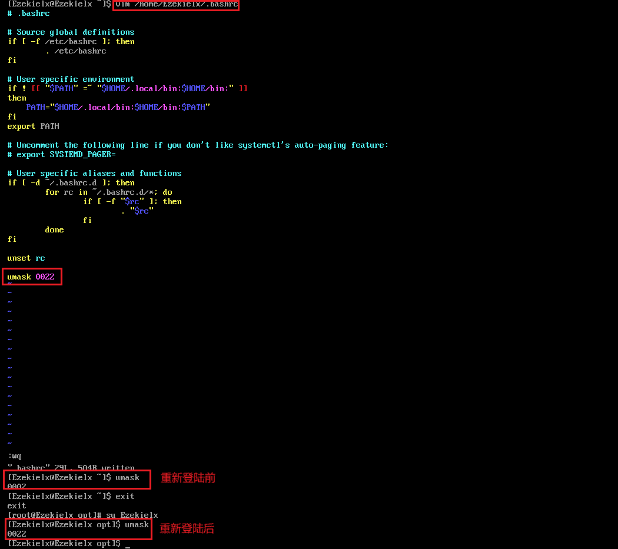Click the 'if [ -f /etc/bashrc ]; then' line
The width and height of the screenshot is (618, 549).
[x=71, y=42]
